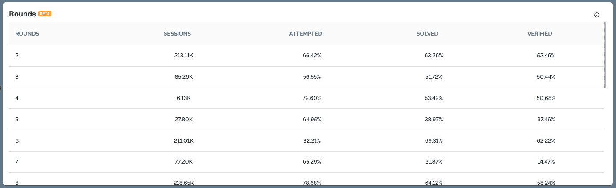Click the info icon at top right
The height and width of the screenshot is (188, 616).
(597, 15)
